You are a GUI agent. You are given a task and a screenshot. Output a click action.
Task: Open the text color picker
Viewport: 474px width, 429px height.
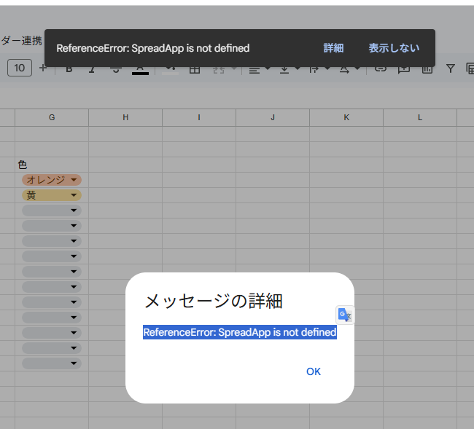140,69
